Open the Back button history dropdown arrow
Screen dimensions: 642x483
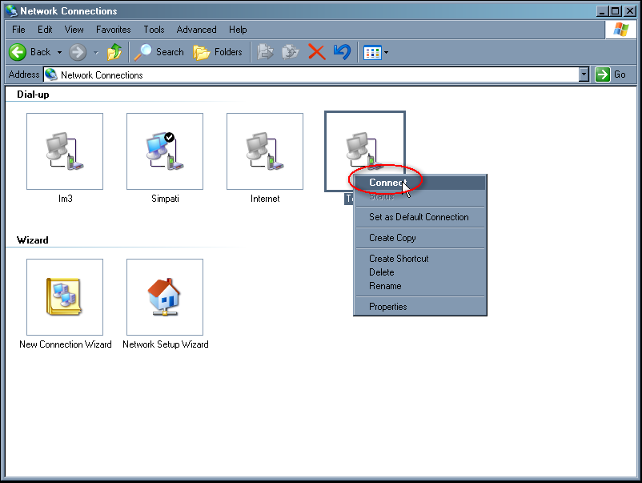[59, 53]
